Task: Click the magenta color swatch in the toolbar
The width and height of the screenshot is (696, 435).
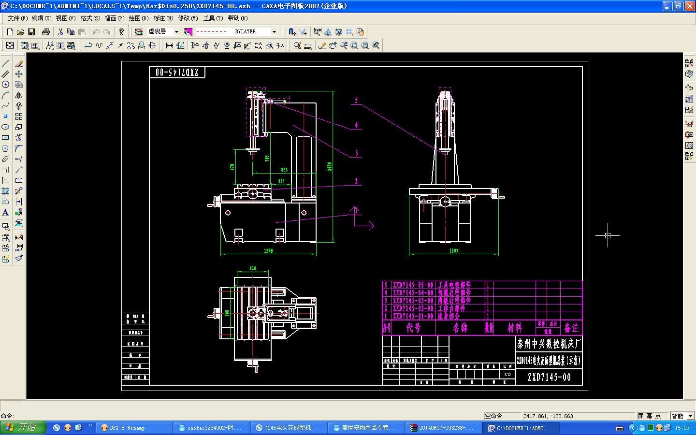Action: click(188, 31)
